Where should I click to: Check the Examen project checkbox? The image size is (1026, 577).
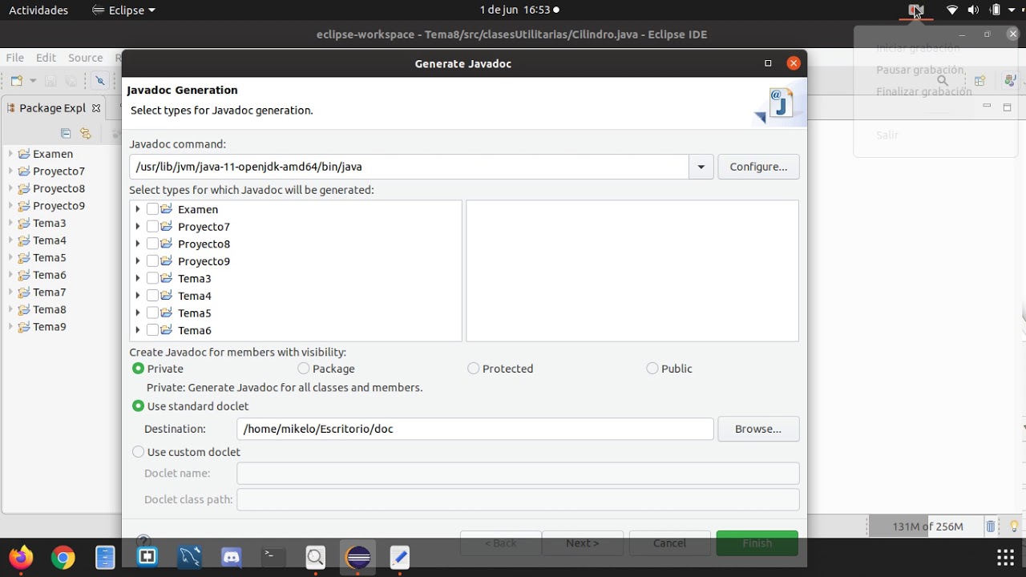tap(152, 209)
